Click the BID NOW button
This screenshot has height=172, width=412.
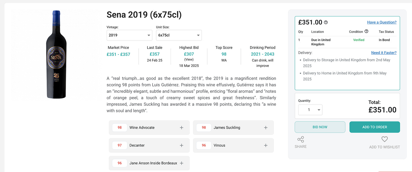(320, 127)
